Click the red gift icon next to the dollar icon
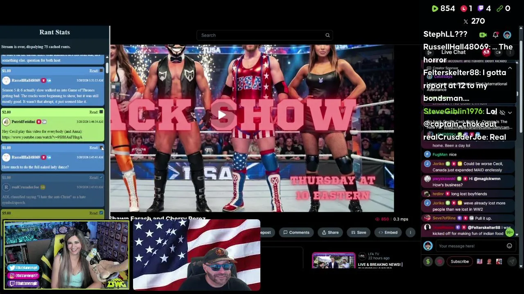 (439, 261)
